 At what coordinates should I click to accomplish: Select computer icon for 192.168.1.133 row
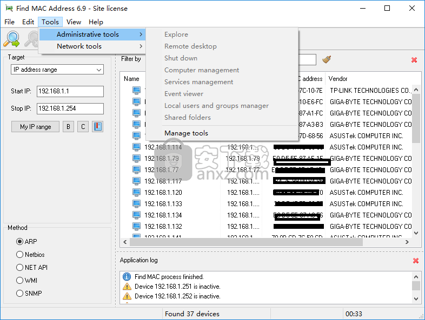click(x=136, y=203)
